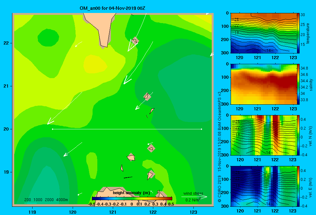Image resolution: width=316 pixels, height=215 pixels.
Task: Click the Taiwan southern tip landmass
Action: coord(101,28)
